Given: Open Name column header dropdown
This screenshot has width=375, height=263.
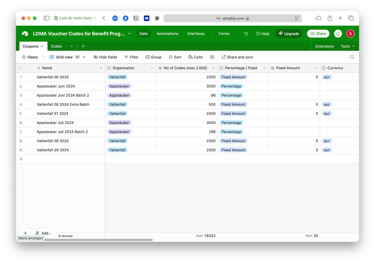Looking at the screenshot, I should 101,68.
